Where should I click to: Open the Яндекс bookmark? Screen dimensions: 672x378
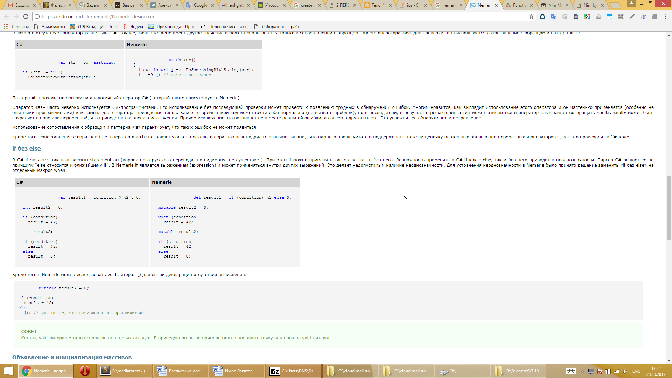[133, 27]
